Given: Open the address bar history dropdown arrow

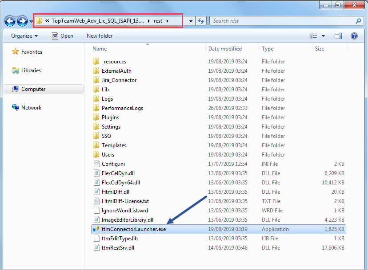Looking at the screenshot, I should (191, 21).
